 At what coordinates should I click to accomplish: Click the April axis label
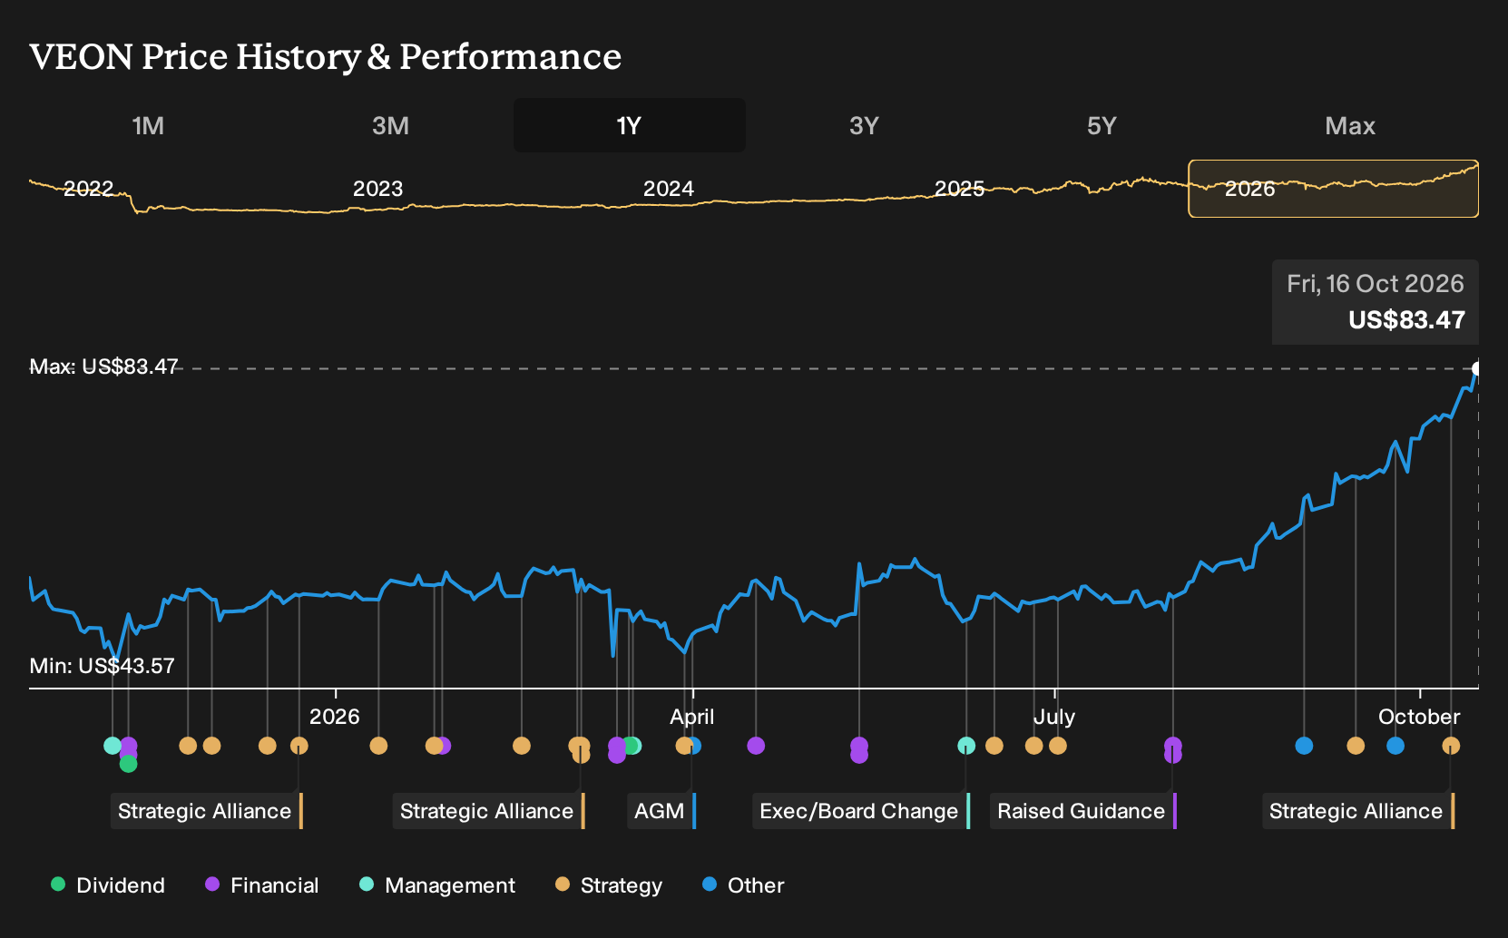point(692,717)
